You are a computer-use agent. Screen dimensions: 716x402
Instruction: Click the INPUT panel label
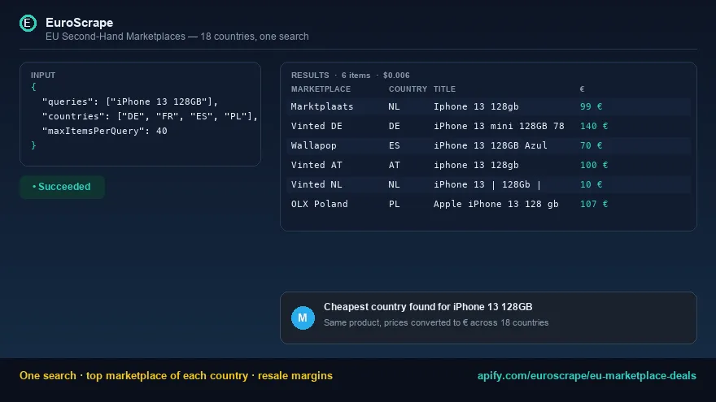[43, 76]
